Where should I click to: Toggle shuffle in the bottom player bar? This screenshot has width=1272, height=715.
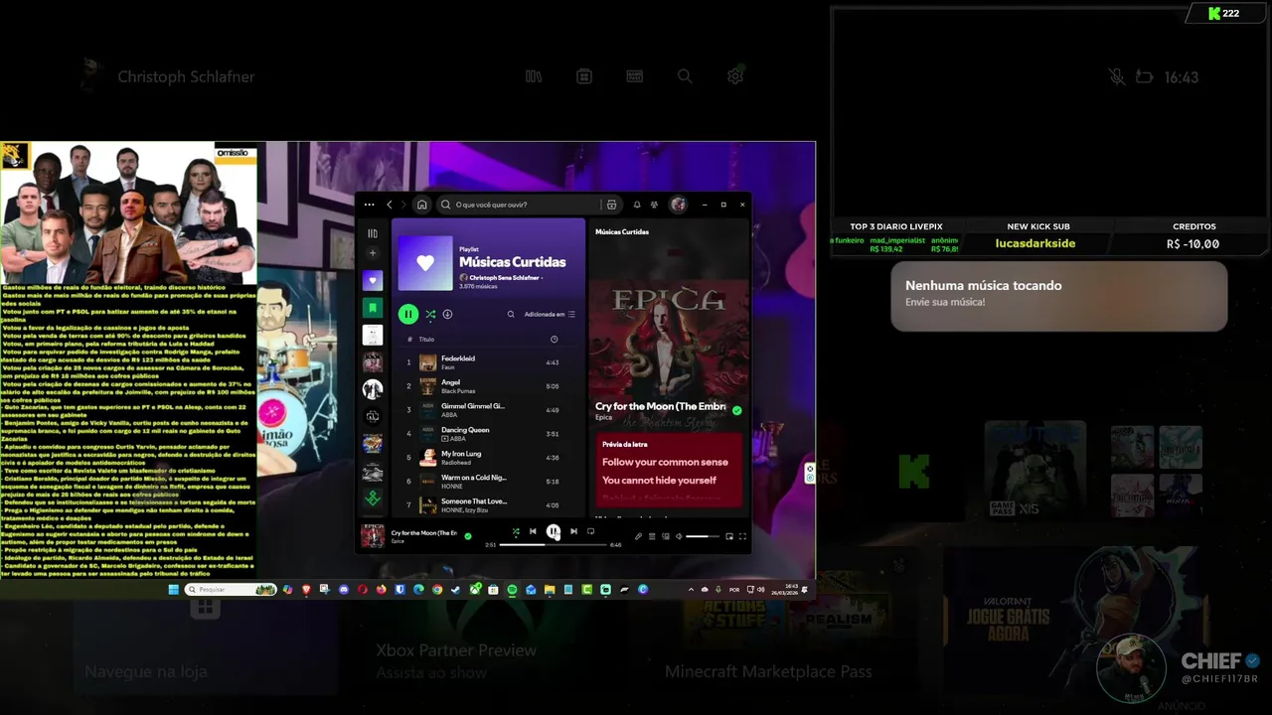pyautogui.click(x=516, y=531)
